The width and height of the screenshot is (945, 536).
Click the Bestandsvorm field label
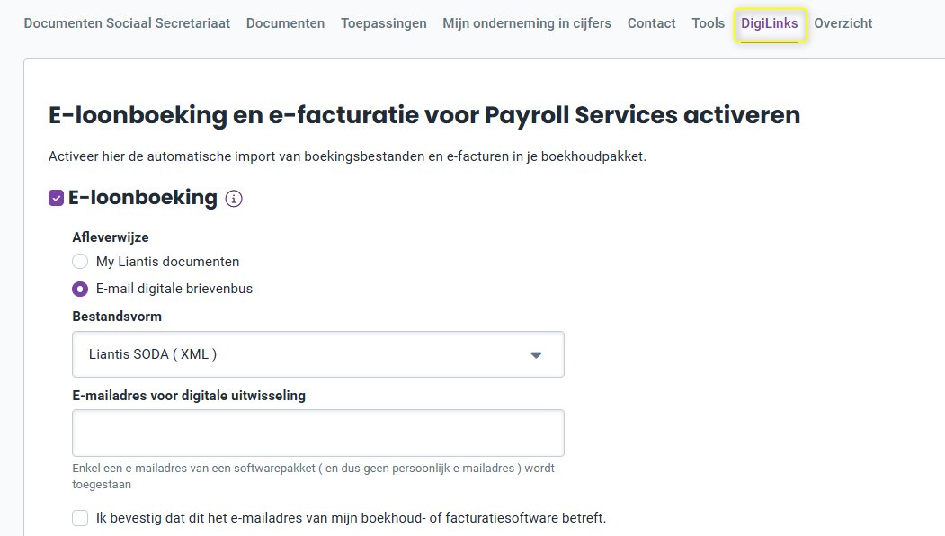click(x=117, y=317)
